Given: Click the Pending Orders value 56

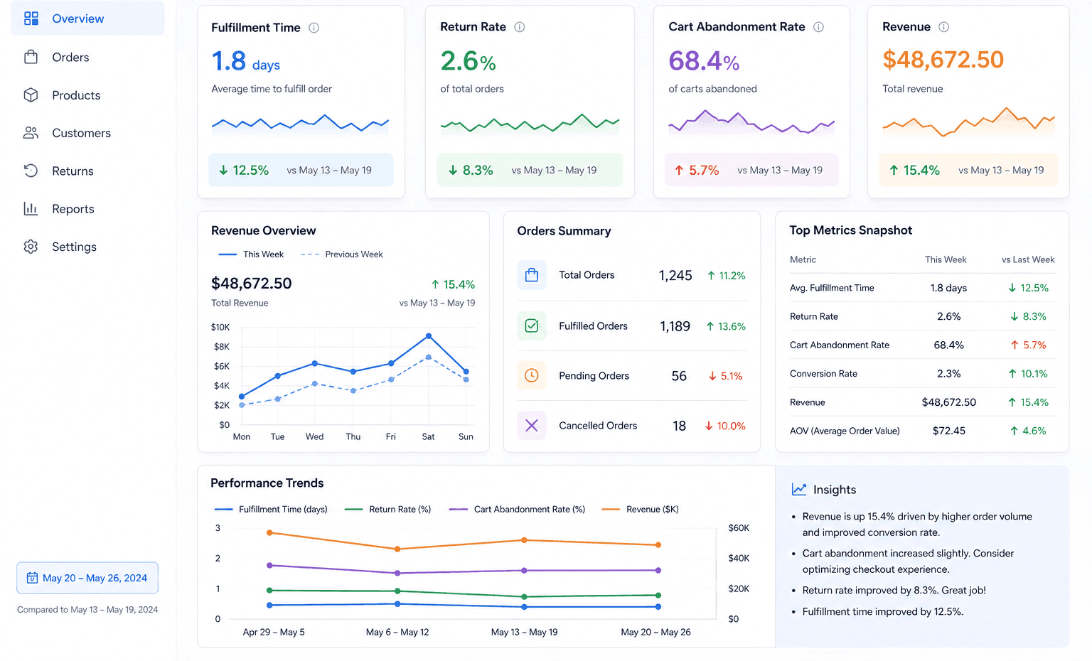Looking at the screenshot, I should (679, 376).
